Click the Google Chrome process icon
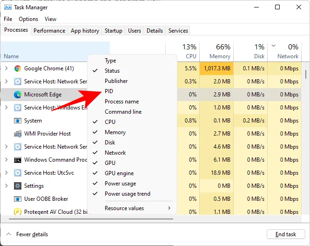The height and width of the screenshot is (246, 310). click(x=18, y=68)
